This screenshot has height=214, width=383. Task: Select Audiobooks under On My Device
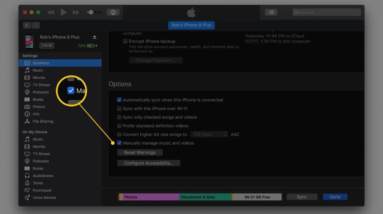coord(42,176)
